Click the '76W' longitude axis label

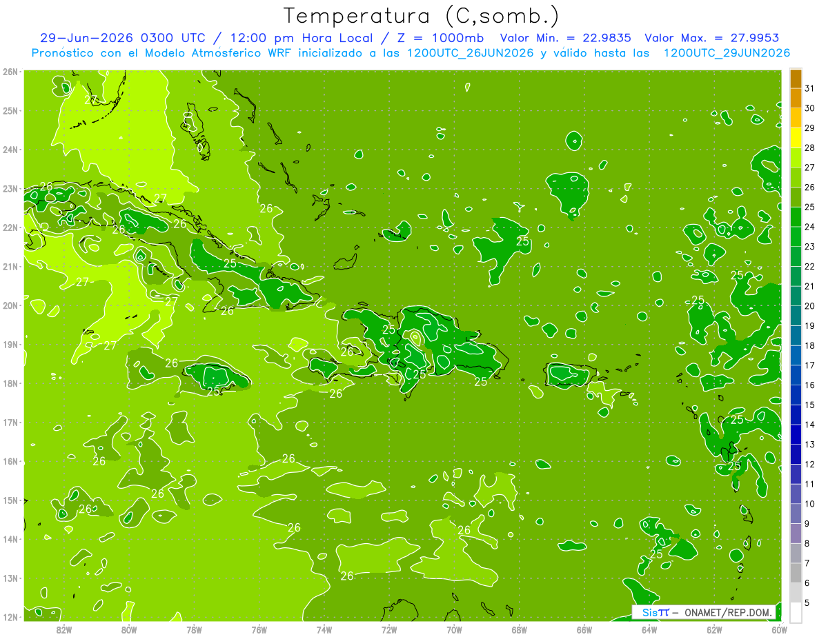[x=259, y=629]
